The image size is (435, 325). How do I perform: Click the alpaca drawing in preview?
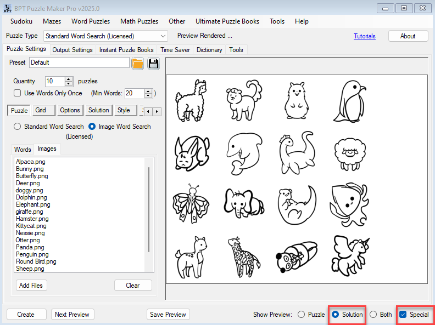click(x=189, y=99)
